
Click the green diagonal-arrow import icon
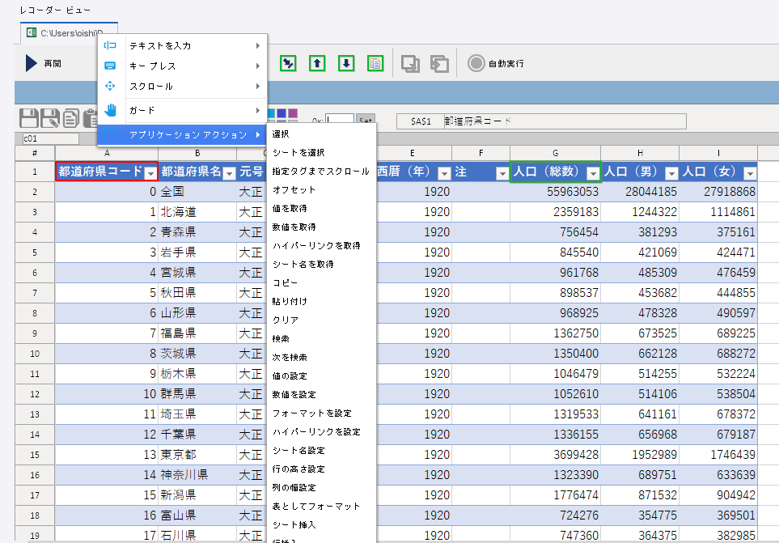[x=288, y=63]
